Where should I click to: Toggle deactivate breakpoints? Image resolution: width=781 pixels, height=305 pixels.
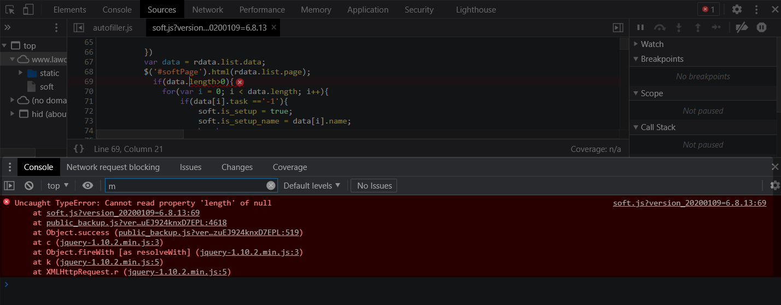(741, 27)
